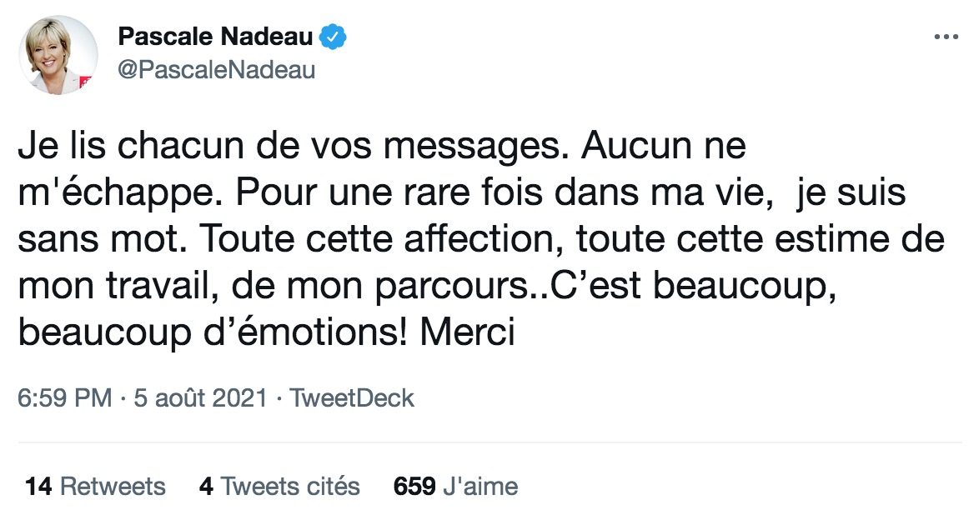Show the 4 Tweets cités list
This screenshot has width=979, height=520.
tap(279, 487)
